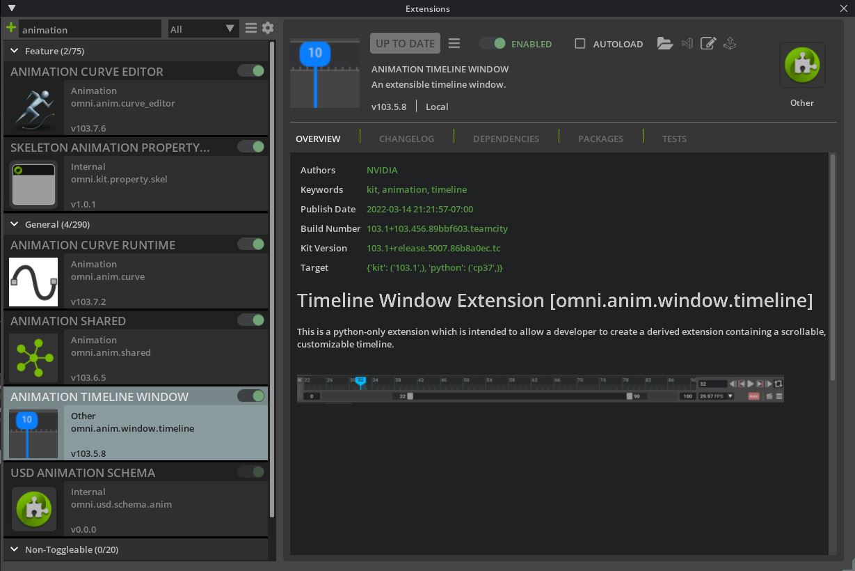Click build number '103.1+103.456.89bbf603.teamcity'
This screenshot has width=855, height=571.
click(437, 228)
